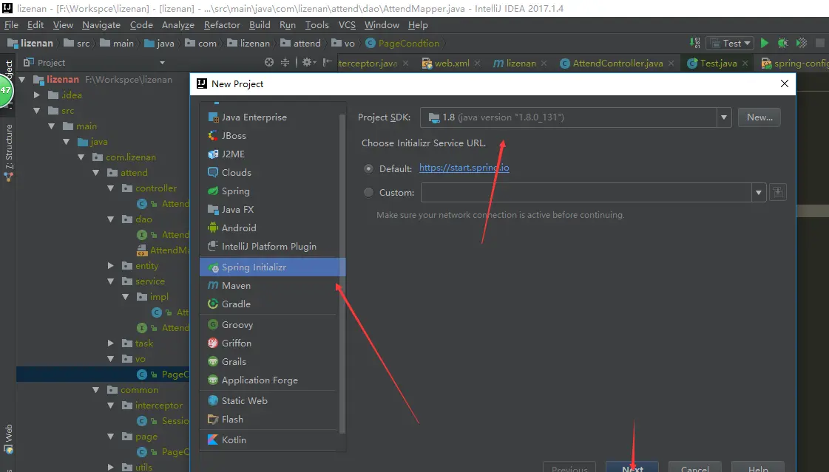Viewport: 829px width, 472px height.
Task: Expand the .idea folder
Action: coord(36,95)
